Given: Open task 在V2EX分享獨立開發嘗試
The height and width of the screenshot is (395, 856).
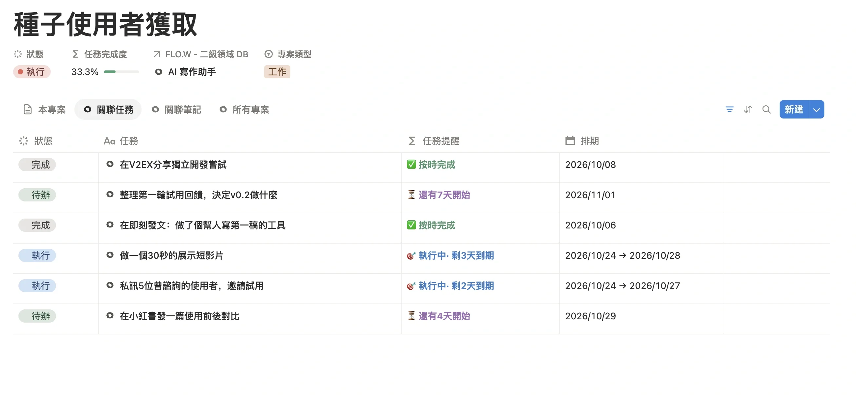Looking at the screenshot, I should [x=173, y=165].
